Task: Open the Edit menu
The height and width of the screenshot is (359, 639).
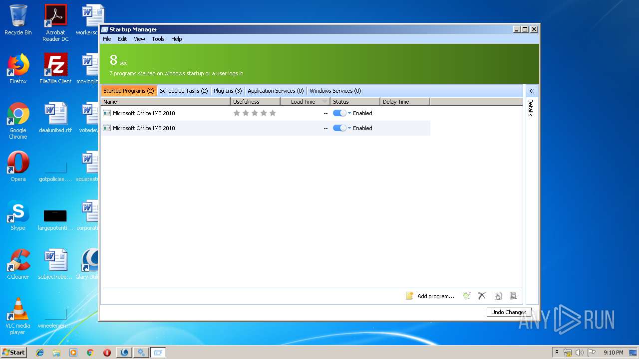Action: (122, 39)
